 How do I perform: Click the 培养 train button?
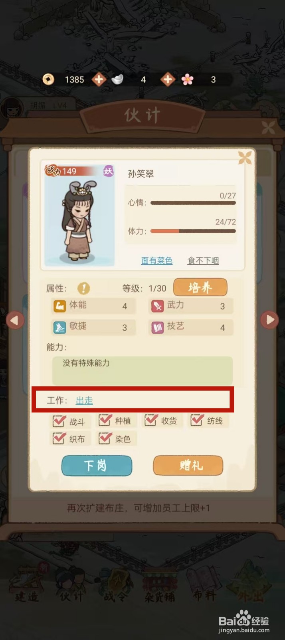click(200, 287)
